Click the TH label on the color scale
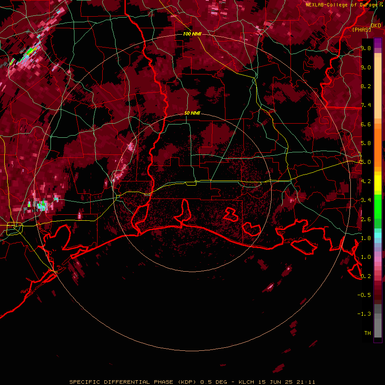The image size is (385, 385). click(367, 333)
